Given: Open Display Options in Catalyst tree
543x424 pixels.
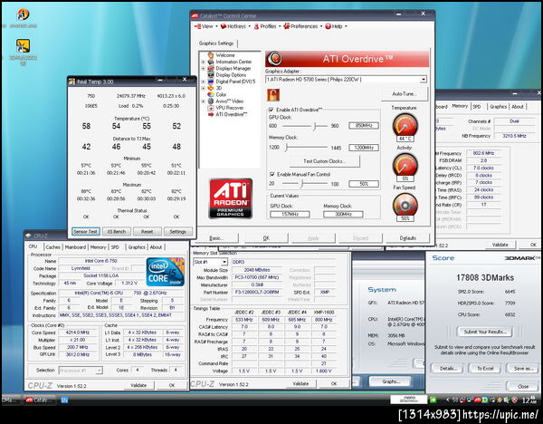Looking at the screenshot, I should 231,75.
